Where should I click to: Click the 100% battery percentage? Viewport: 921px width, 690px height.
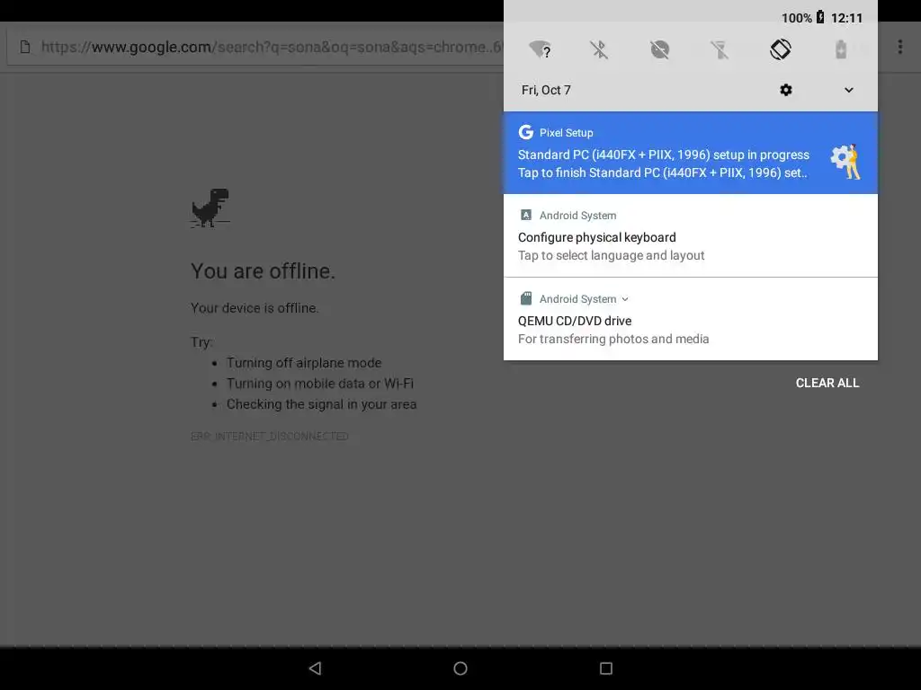796,18
